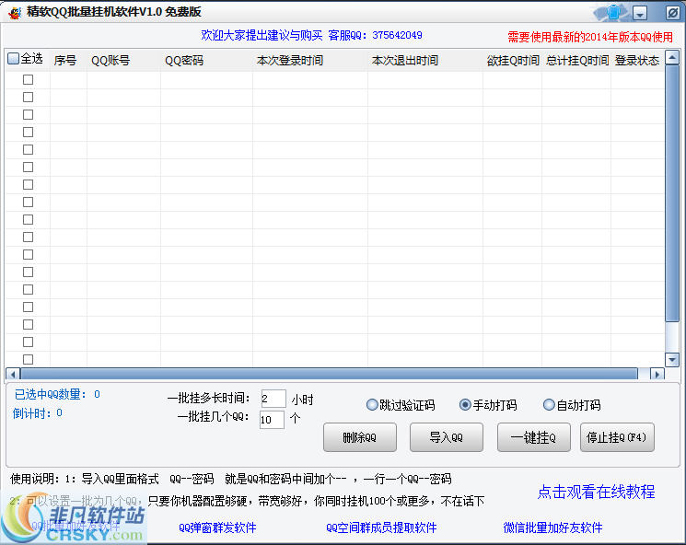This screenshot has width=686, height=545.
Task: Click the red 需要使用最新的2014年版本QQ使用 notice
Action: coord(590,37)
